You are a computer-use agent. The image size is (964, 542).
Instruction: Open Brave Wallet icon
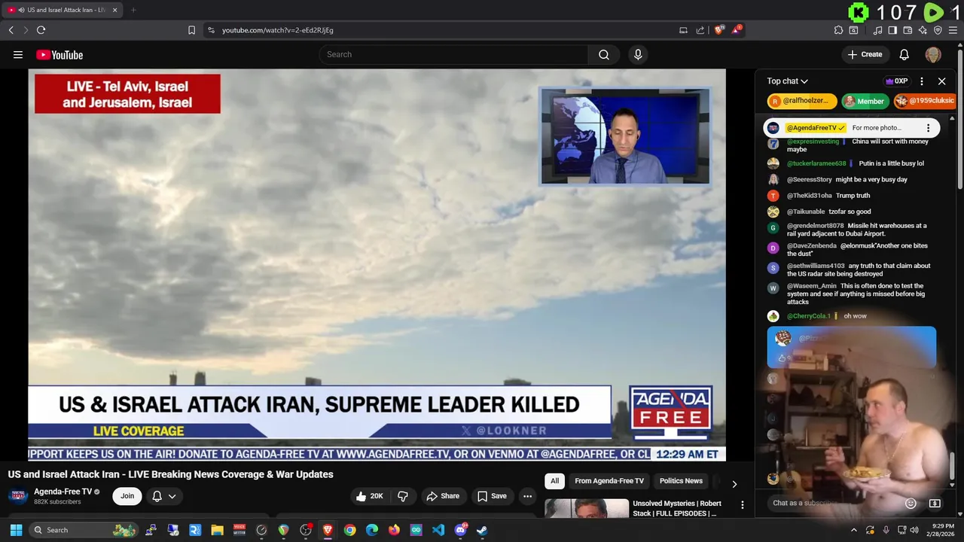click(908, 30)
